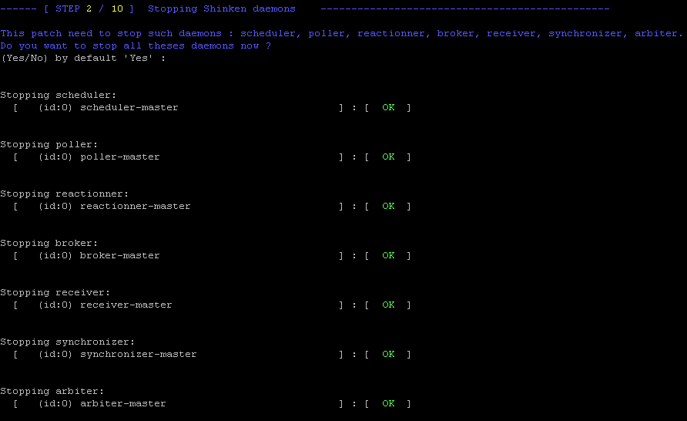Click the 'Stopping arbiter:' heading
The image size is (687, 421).
point(52,391)
